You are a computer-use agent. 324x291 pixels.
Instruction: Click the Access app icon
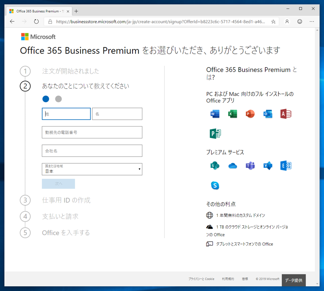click(x=286, y=114)
